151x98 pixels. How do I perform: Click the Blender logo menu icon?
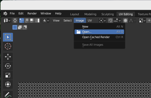(x=5, y=13)
